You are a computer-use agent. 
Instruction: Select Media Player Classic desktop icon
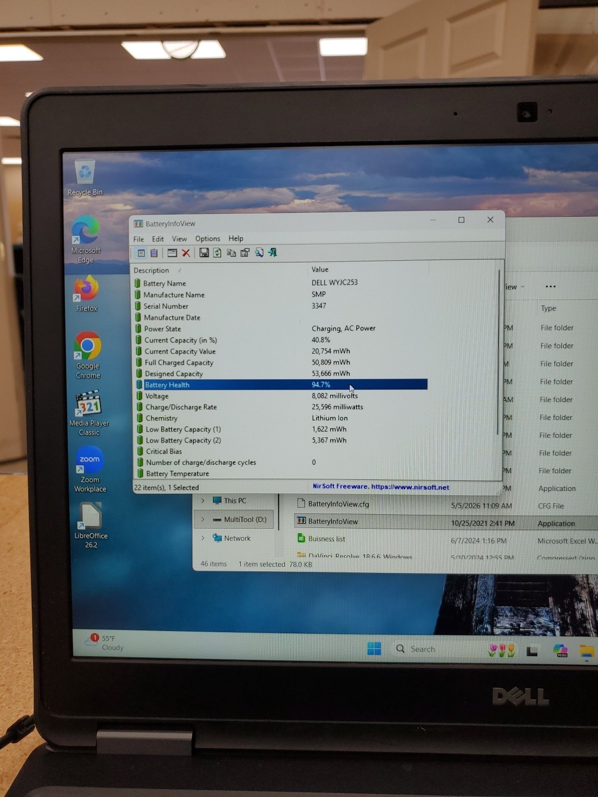pyautogui.click(x=89, y=413)
